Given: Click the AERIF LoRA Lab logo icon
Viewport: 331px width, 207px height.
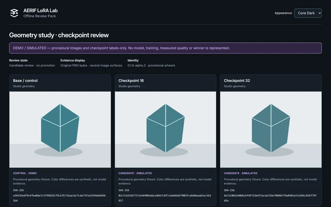Looking at the screenshot, I should [x=14, y=13].
